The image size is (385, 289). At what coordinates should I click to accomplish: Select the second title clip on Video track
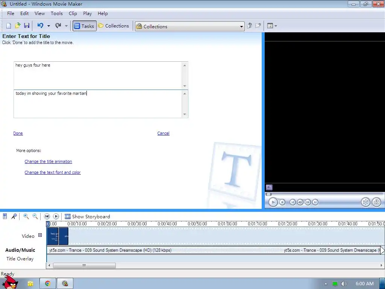[64, 236]
